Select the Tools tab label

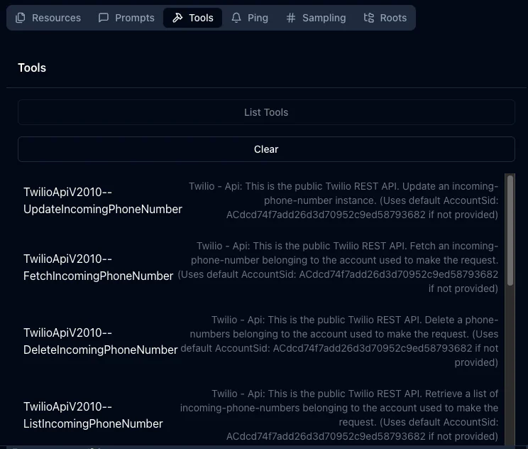pyautogui.click(x=201, y=18)
